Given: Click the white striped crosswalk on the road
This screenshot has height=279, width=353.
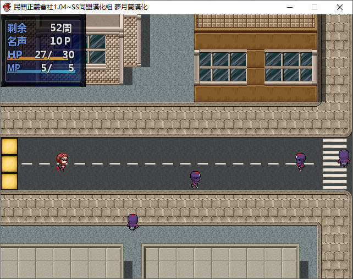Looking at the screenshot, I should tap(334, 164).
